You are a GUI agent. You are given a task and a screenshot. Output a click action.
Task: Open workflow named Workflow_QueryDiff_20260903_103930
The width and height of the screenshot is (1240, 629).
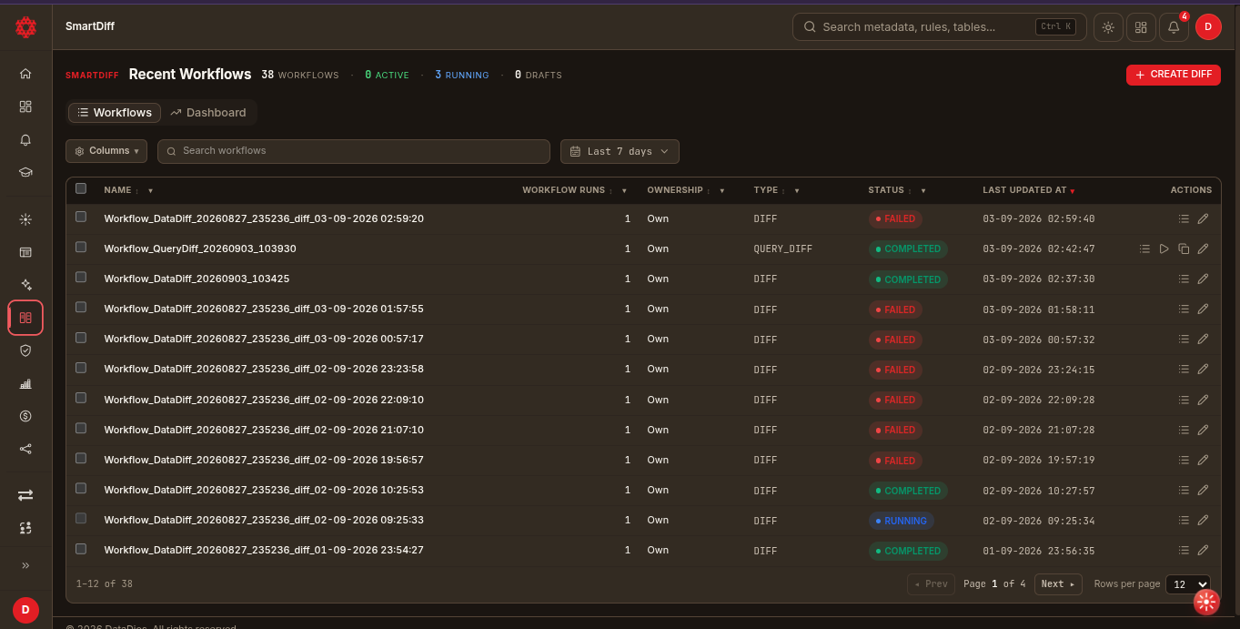200,249
